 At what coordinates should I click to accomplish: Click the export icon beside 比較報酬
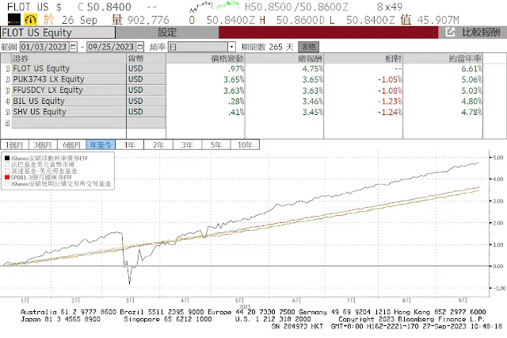coord(450,32)
